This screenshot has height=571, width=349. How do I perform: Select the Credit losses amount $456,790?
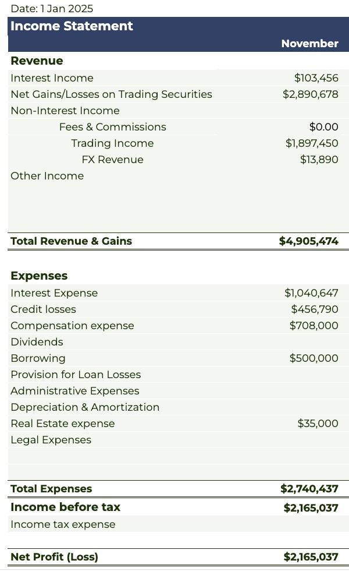tap(315, 309)
